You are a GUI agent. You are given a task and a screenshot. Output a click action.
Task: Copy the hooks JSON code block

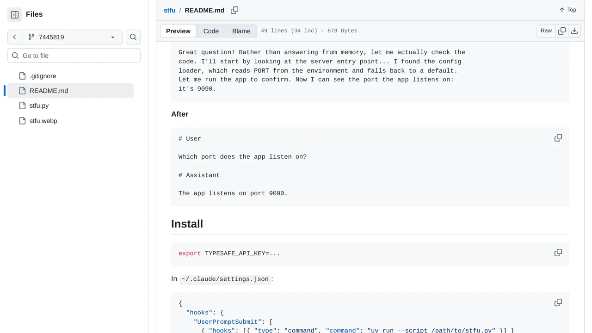click(x=558, y=302)
